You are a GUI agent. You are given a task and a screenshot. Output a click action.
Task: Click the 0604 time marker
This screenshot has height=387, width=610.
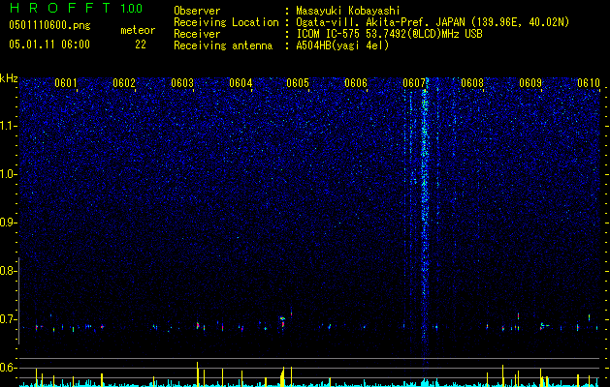[241, 83]
